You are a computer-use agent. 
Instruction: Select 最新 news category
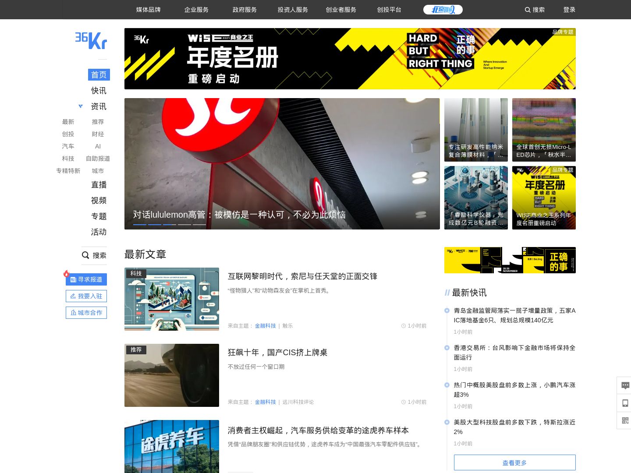68,122
